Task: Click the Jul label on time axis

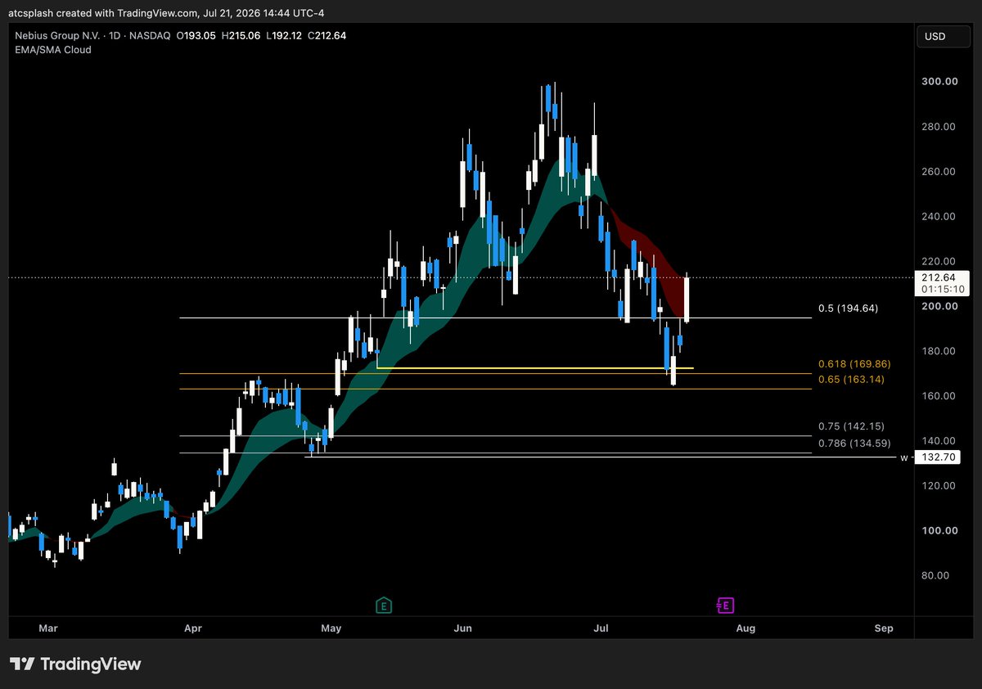Action: pos(601,628)
